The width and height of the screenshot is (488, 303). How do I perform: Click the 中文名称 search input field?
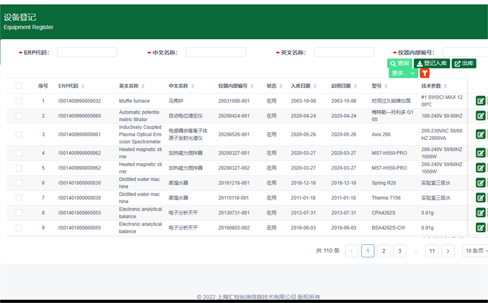click(215, 53)
